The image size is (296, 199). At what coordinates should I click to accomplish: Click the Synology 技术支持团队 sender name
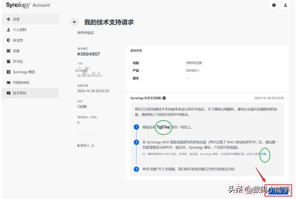click(x=146, y=98)
